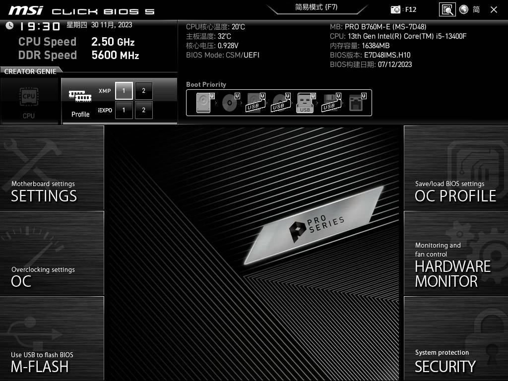
Task: Open the CREATOR GENIE tab
Action: 30,71
